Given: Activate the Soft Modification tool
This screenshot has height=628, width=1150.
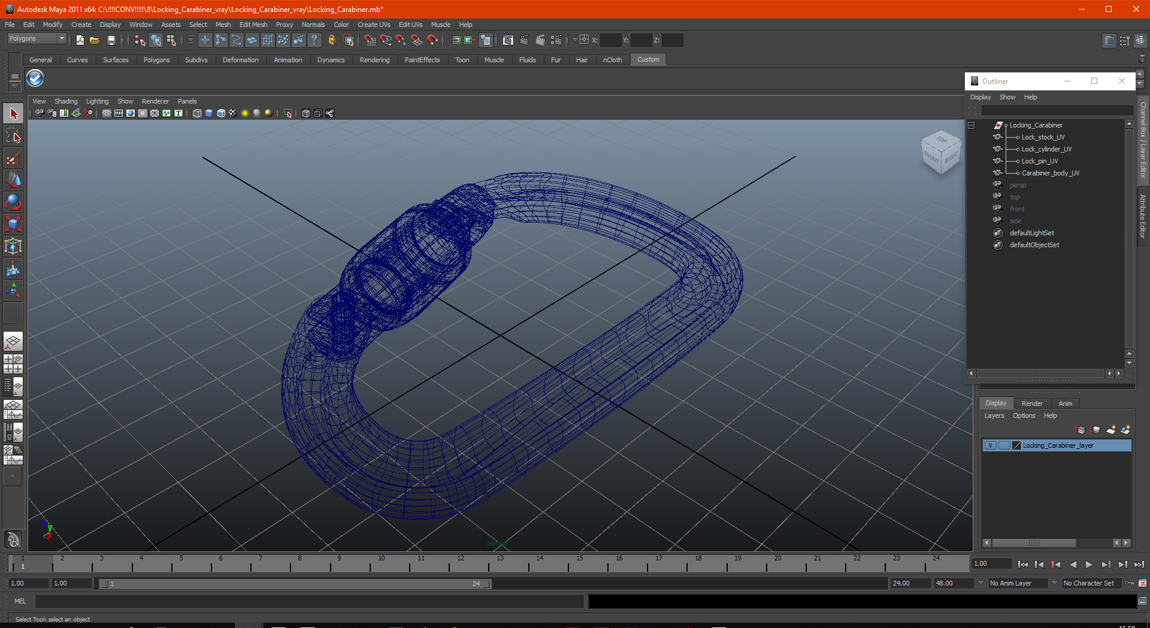Looking at the screenshot, I should [13, 269].
